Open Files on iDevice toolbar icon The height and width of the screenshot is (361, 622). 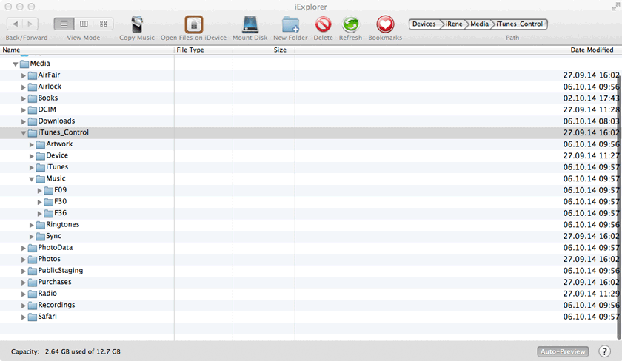tap(193, 24)
